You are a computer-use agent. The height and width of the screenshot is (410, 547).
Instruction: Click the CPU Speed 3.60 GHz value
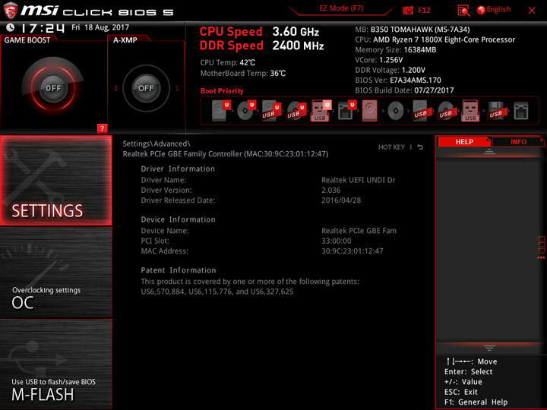(x=296, y=32)
